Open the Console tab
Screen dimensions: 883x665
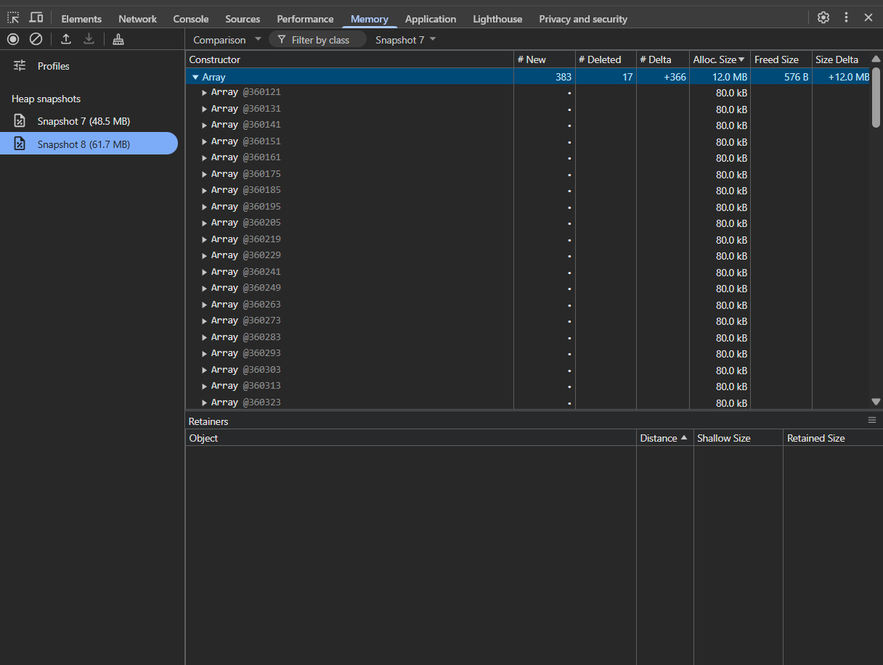pos(191,19)
